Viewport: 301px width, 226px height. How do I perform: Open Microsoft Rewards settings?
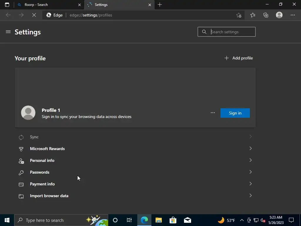point(135,149)
